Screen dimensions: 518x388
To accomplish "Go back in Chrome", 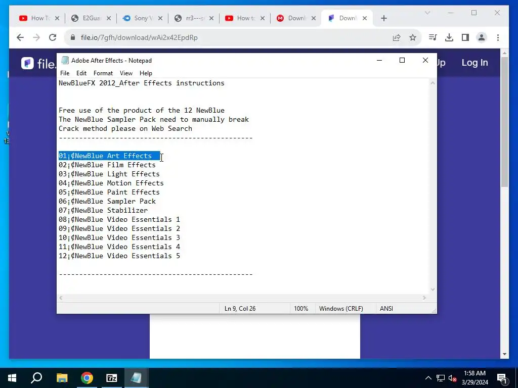I will 20,37.
